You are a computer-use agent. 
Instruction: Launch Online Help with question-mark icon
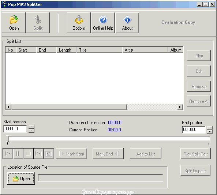tap(103, 23)
